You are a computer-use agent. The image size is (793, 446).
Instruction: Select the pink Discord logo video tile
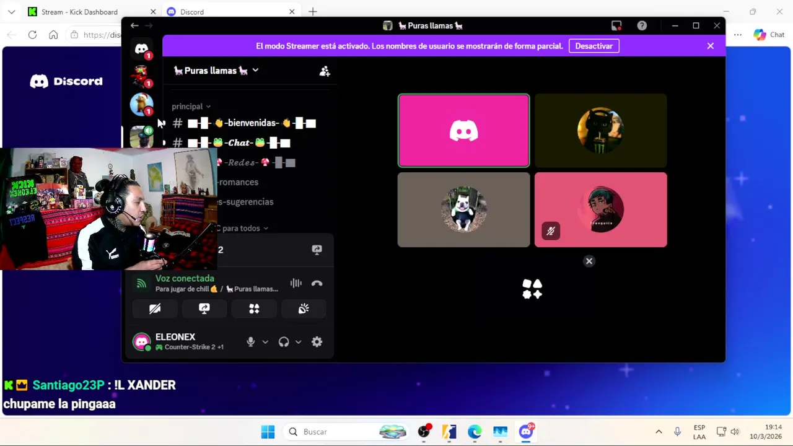pyautogui.click(x=463, y=131)
